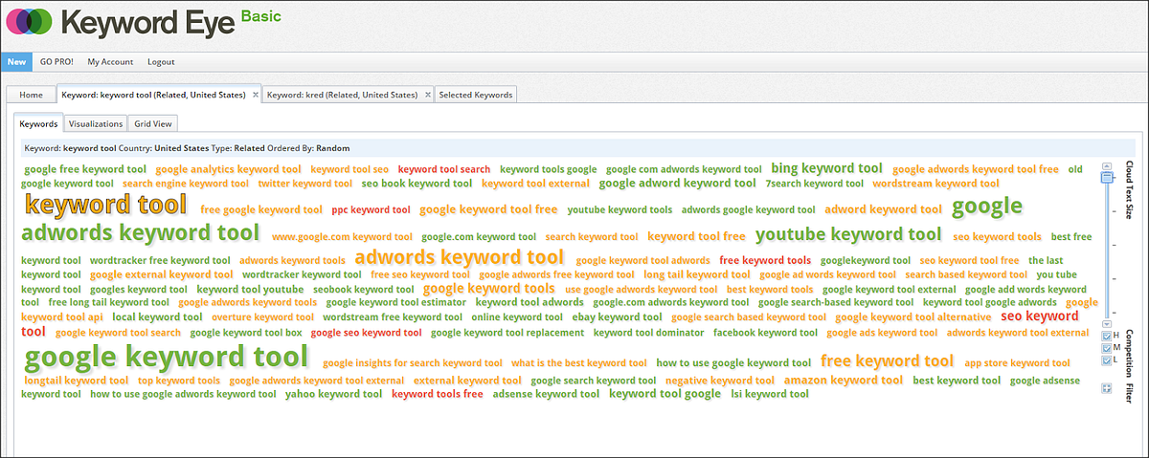Uncheck the H competition filter checkbox

click(1107, 336)
